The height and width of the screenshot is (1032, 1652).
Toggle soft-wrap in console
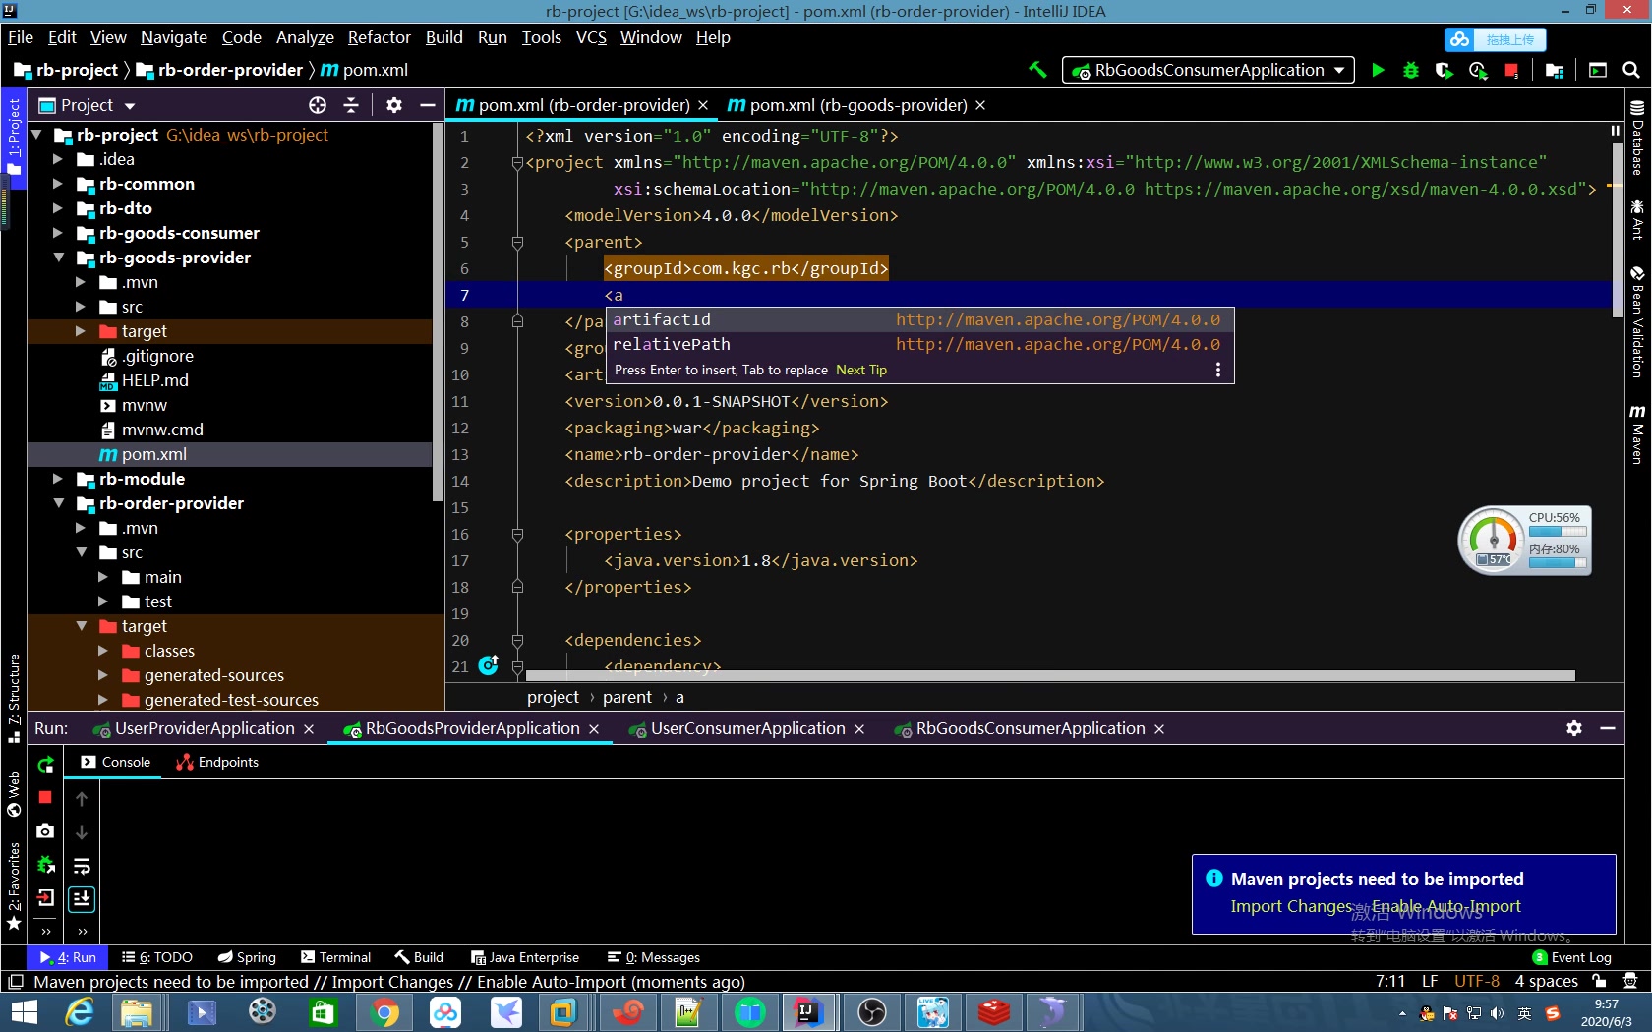[x=82, y=866]
